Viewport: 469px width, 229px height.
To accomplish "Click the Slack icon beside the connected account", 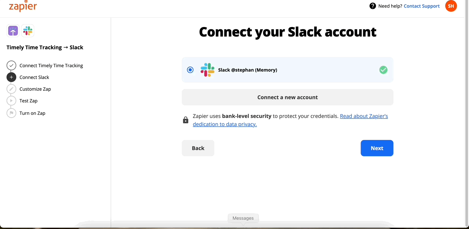I will click(207, 70).
